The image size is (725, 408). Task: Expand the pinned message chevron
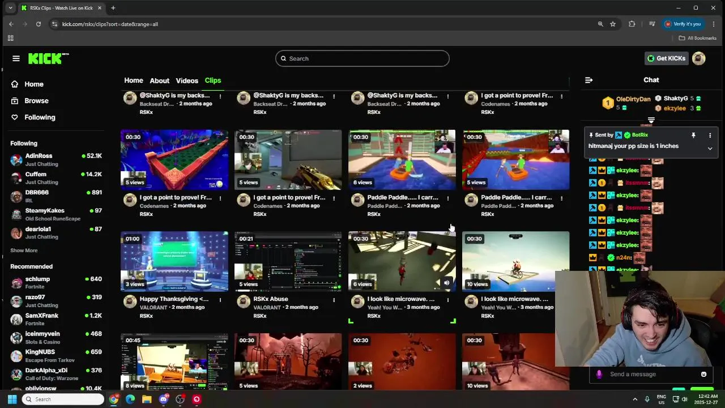coord(710,148)
